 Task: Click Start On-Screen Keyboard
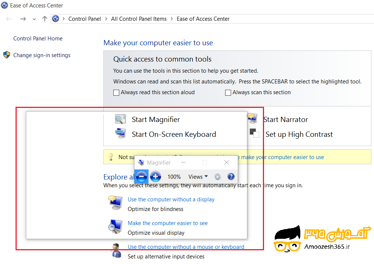point(174,134)
